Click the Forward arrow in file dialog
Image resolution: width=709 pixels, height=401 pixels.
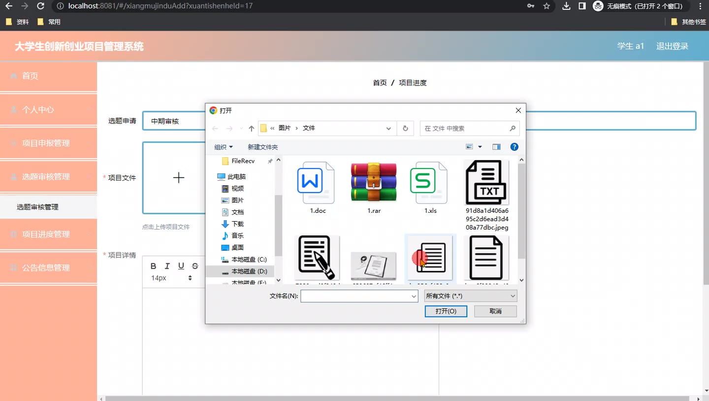(x=229, y=128)
